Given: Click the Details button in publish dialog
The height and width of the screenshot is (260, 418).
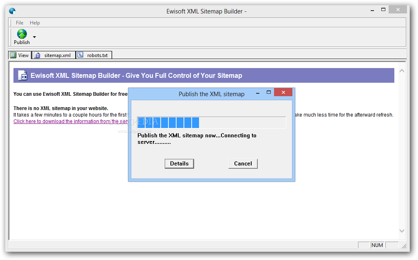Looking at the screenshot, I should pyautogui.click(x=179, y=163).
